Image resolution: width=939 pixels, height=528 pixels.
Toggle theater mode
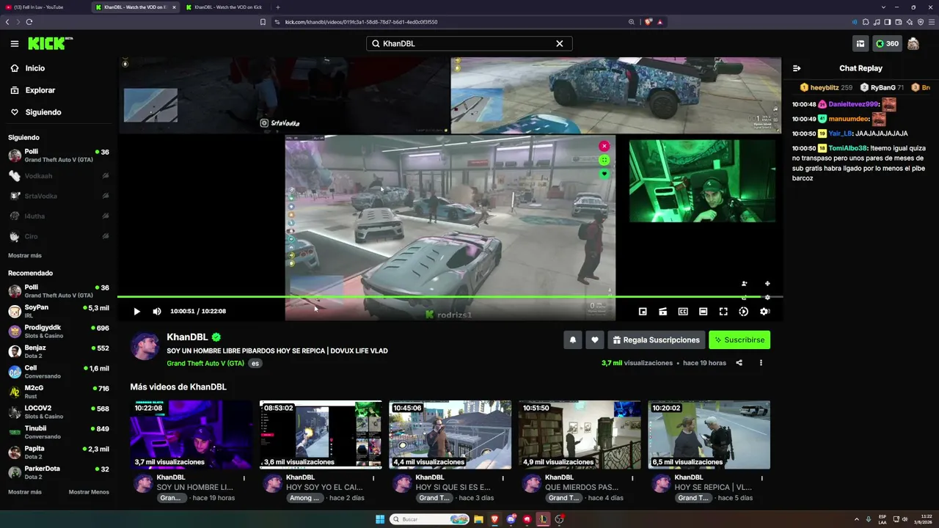click(x=703, y=312)
